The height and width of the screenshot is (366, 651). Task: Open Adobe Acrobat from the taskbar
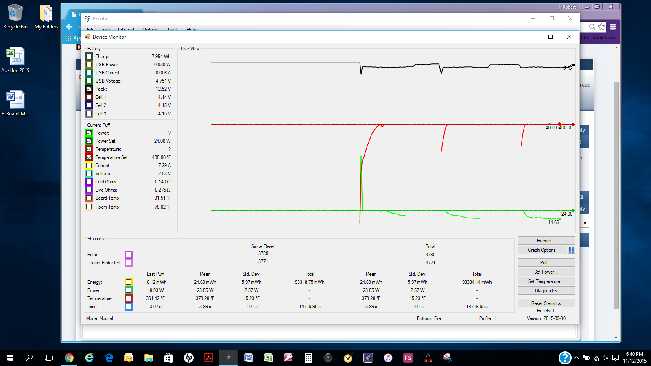209,358
